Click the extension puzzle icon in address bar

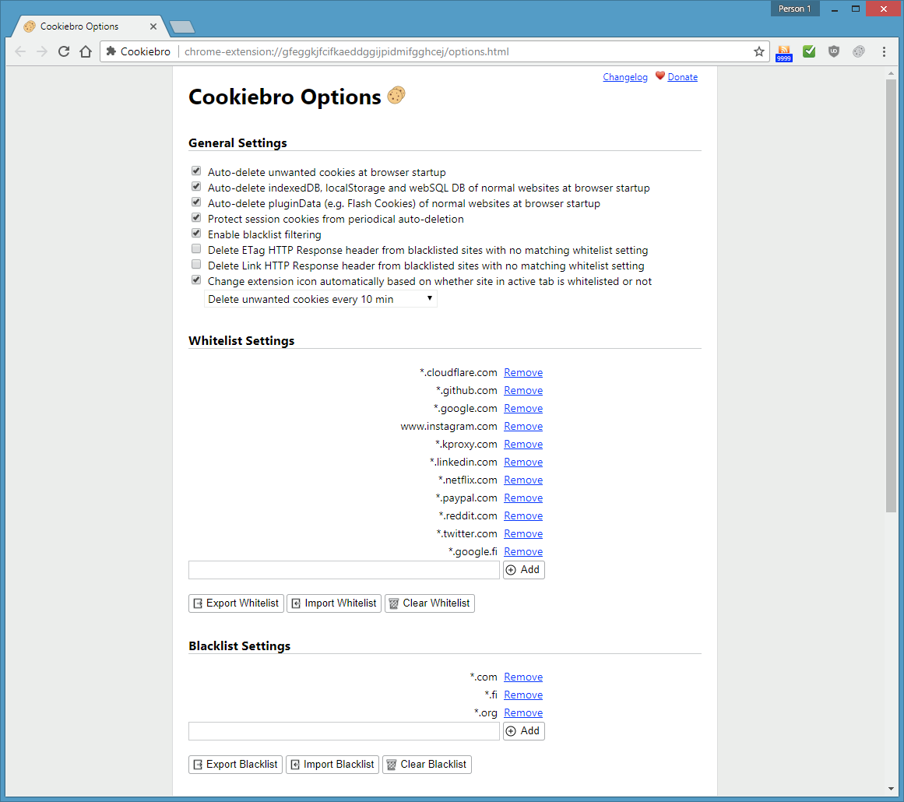(111, 51)
